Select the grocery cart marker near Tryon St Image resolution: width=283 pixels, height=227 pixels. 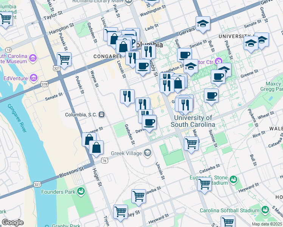click(x=120, y=213)
